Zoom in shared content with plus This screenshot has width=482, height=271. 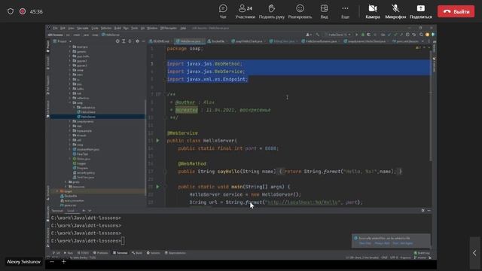pos(63,261)
